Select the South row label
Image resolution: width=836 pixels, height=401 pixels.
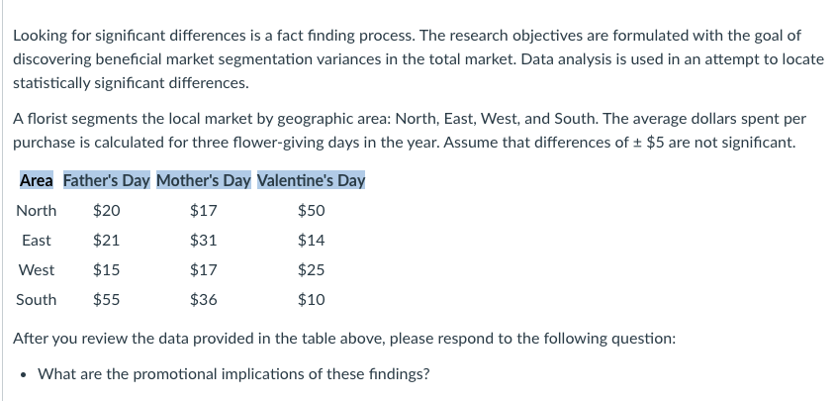(x=37, y=300)
